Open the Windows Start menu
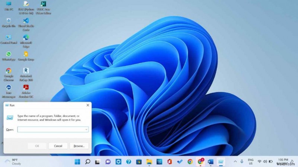The height and width of the screenshot is (167, 298). [x=77, y=162]
